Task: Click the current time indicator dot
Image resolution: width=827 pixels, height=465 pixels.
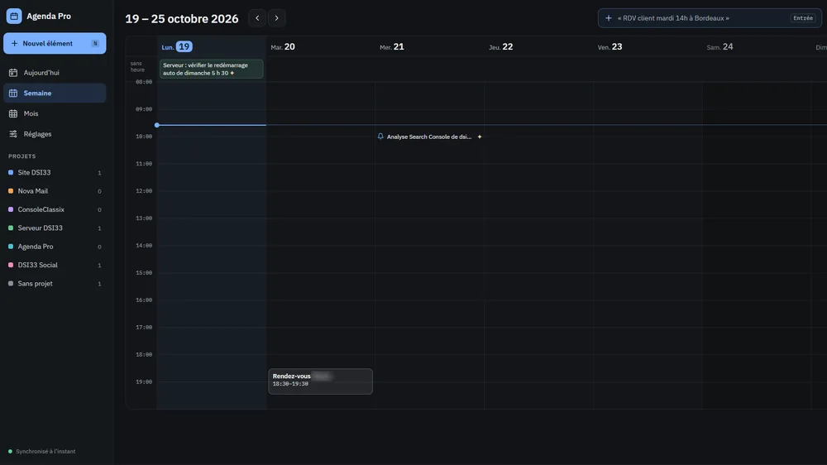Action: pyautogui.click(x=157, y=125)
